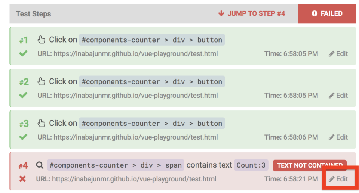The height and width of the screenshot is (193, 359).
Task: Click the magnifier icon in step #4
Action: pyautogui.click(x=40, y=165)
